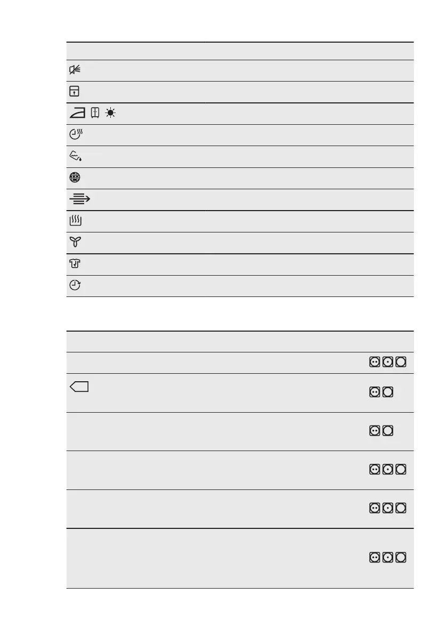The width and height of the screenshot is (447, 635).
Task: Click the shirt garment icon
Action: point(75,264)
